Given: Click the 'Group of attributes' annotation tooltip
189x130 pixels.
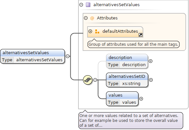Looking at the screenshot, I should (134, 44).
